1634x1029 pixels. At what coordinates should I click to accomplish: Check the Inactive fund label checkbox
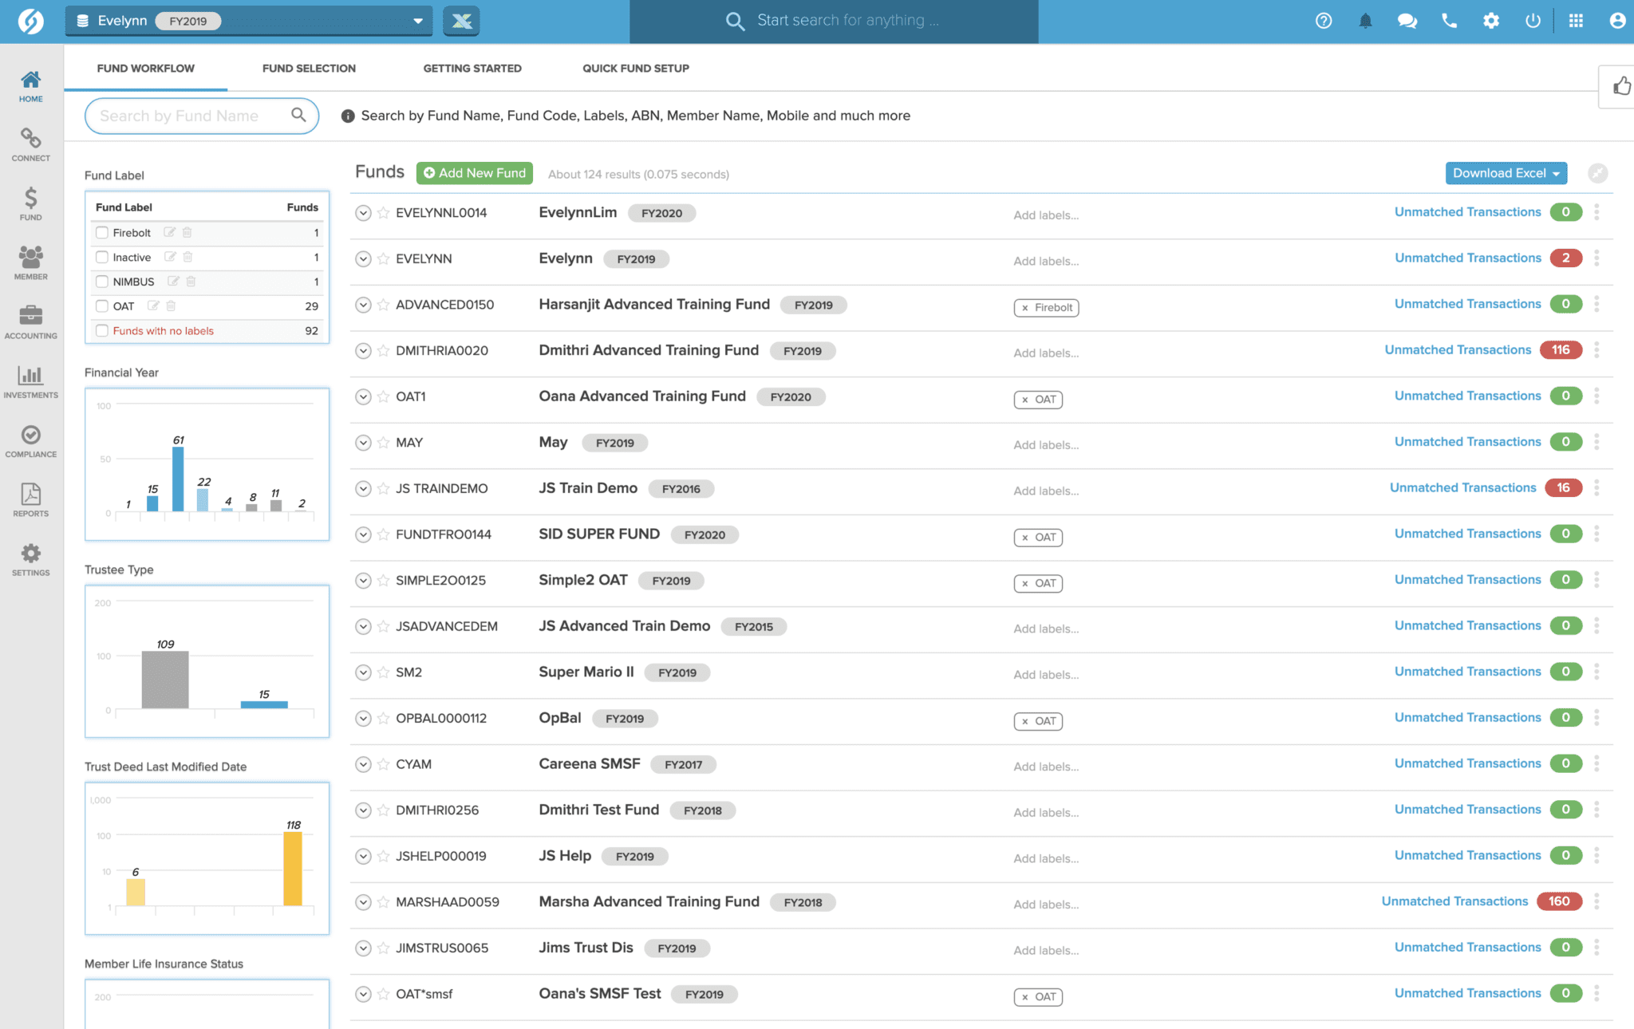click(101, 257)
